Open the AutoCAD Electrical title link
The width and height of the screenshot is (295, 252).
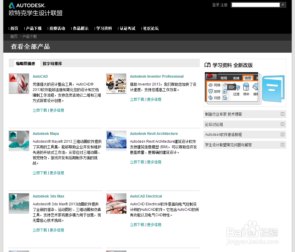[x=146, y=196]
